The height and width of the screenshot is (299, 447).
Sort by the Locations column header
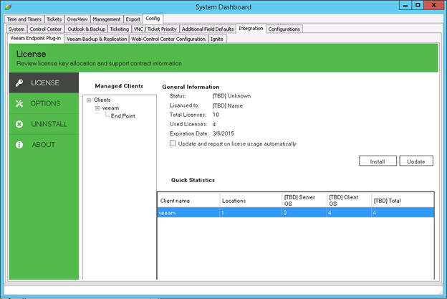tap(250, 201)
